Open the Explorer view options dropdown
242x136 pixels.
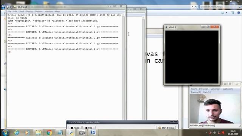[x=226, y=13]
